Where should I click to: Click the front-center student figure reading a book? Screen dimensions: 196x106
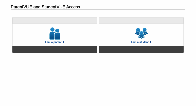[x=141, y=35]
